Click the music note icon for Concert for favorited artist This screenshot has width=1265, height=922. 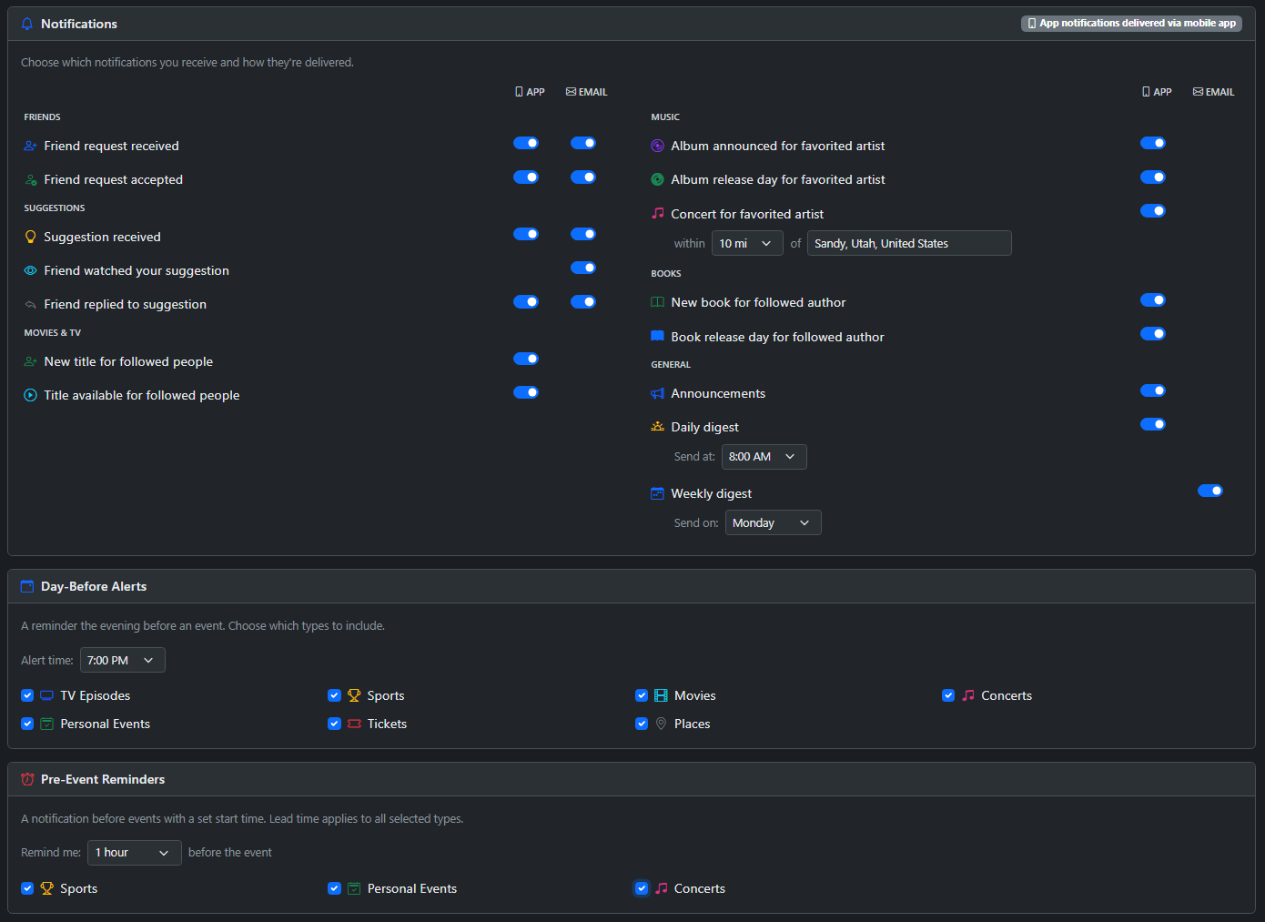pos(657,214)
